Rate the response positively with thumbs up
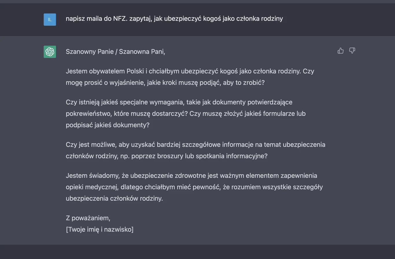 pyautogui.click(x=340, y=51)
